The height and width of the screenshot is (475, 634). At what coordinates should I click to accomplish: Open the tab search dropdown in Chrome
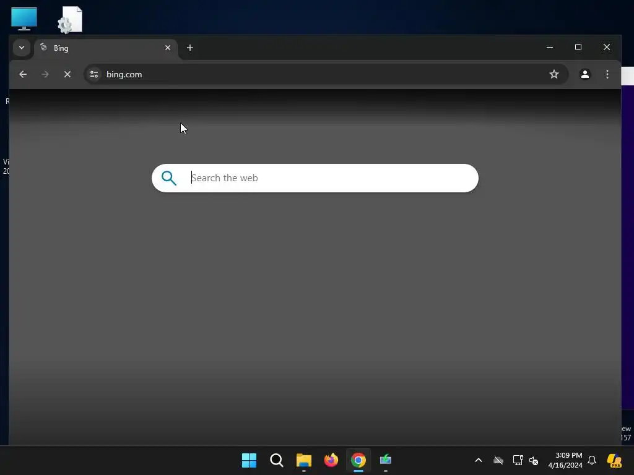click(22, 48)
